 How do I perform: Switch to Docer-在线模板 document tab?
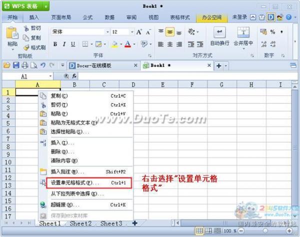point(103,66)
